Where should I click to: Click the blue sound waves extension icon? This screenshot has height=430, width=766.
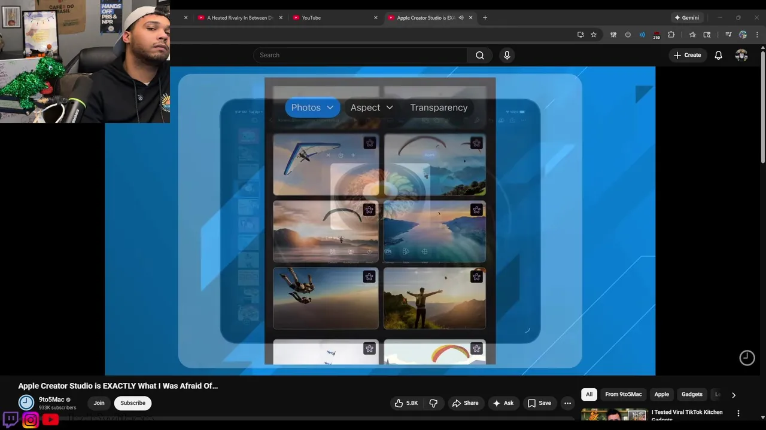click(642, 35)
